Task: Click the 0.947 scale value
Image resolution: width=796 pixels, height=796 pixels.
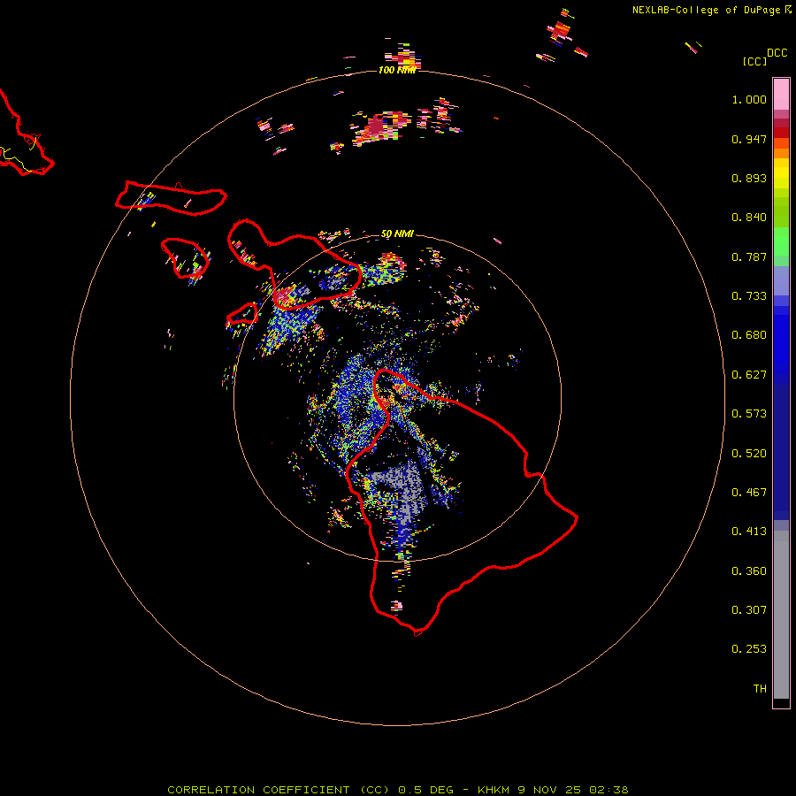Action: [x=749, y=139]
